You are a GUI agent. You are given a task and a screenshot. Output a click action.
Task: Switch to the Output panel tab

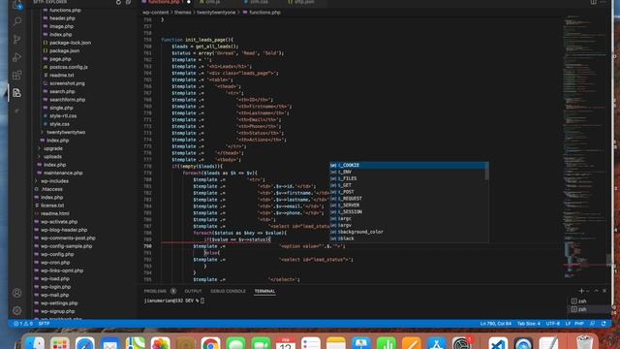[193, 291]
